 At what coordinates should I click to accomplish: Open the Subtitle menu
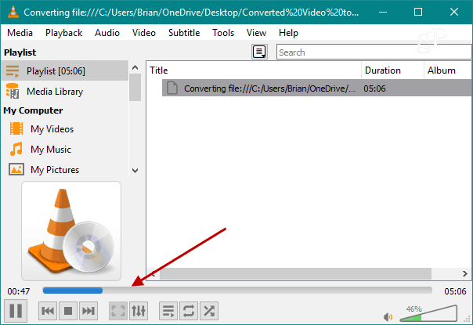coord(184,33)
